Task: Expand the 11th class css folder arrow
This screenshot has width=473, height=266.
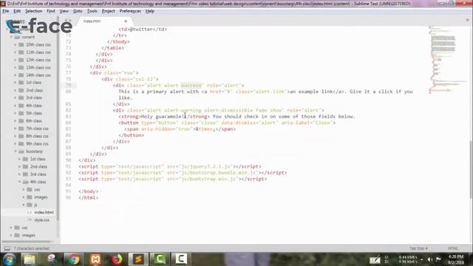Action: click(15, 52)
